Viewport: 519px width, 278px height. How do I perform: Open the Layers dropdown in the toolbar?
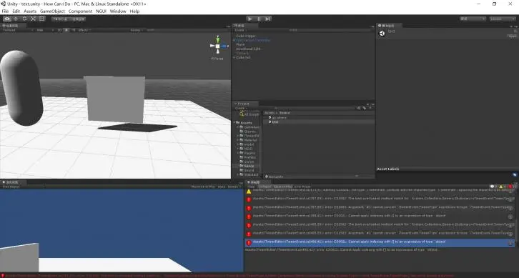473,19
